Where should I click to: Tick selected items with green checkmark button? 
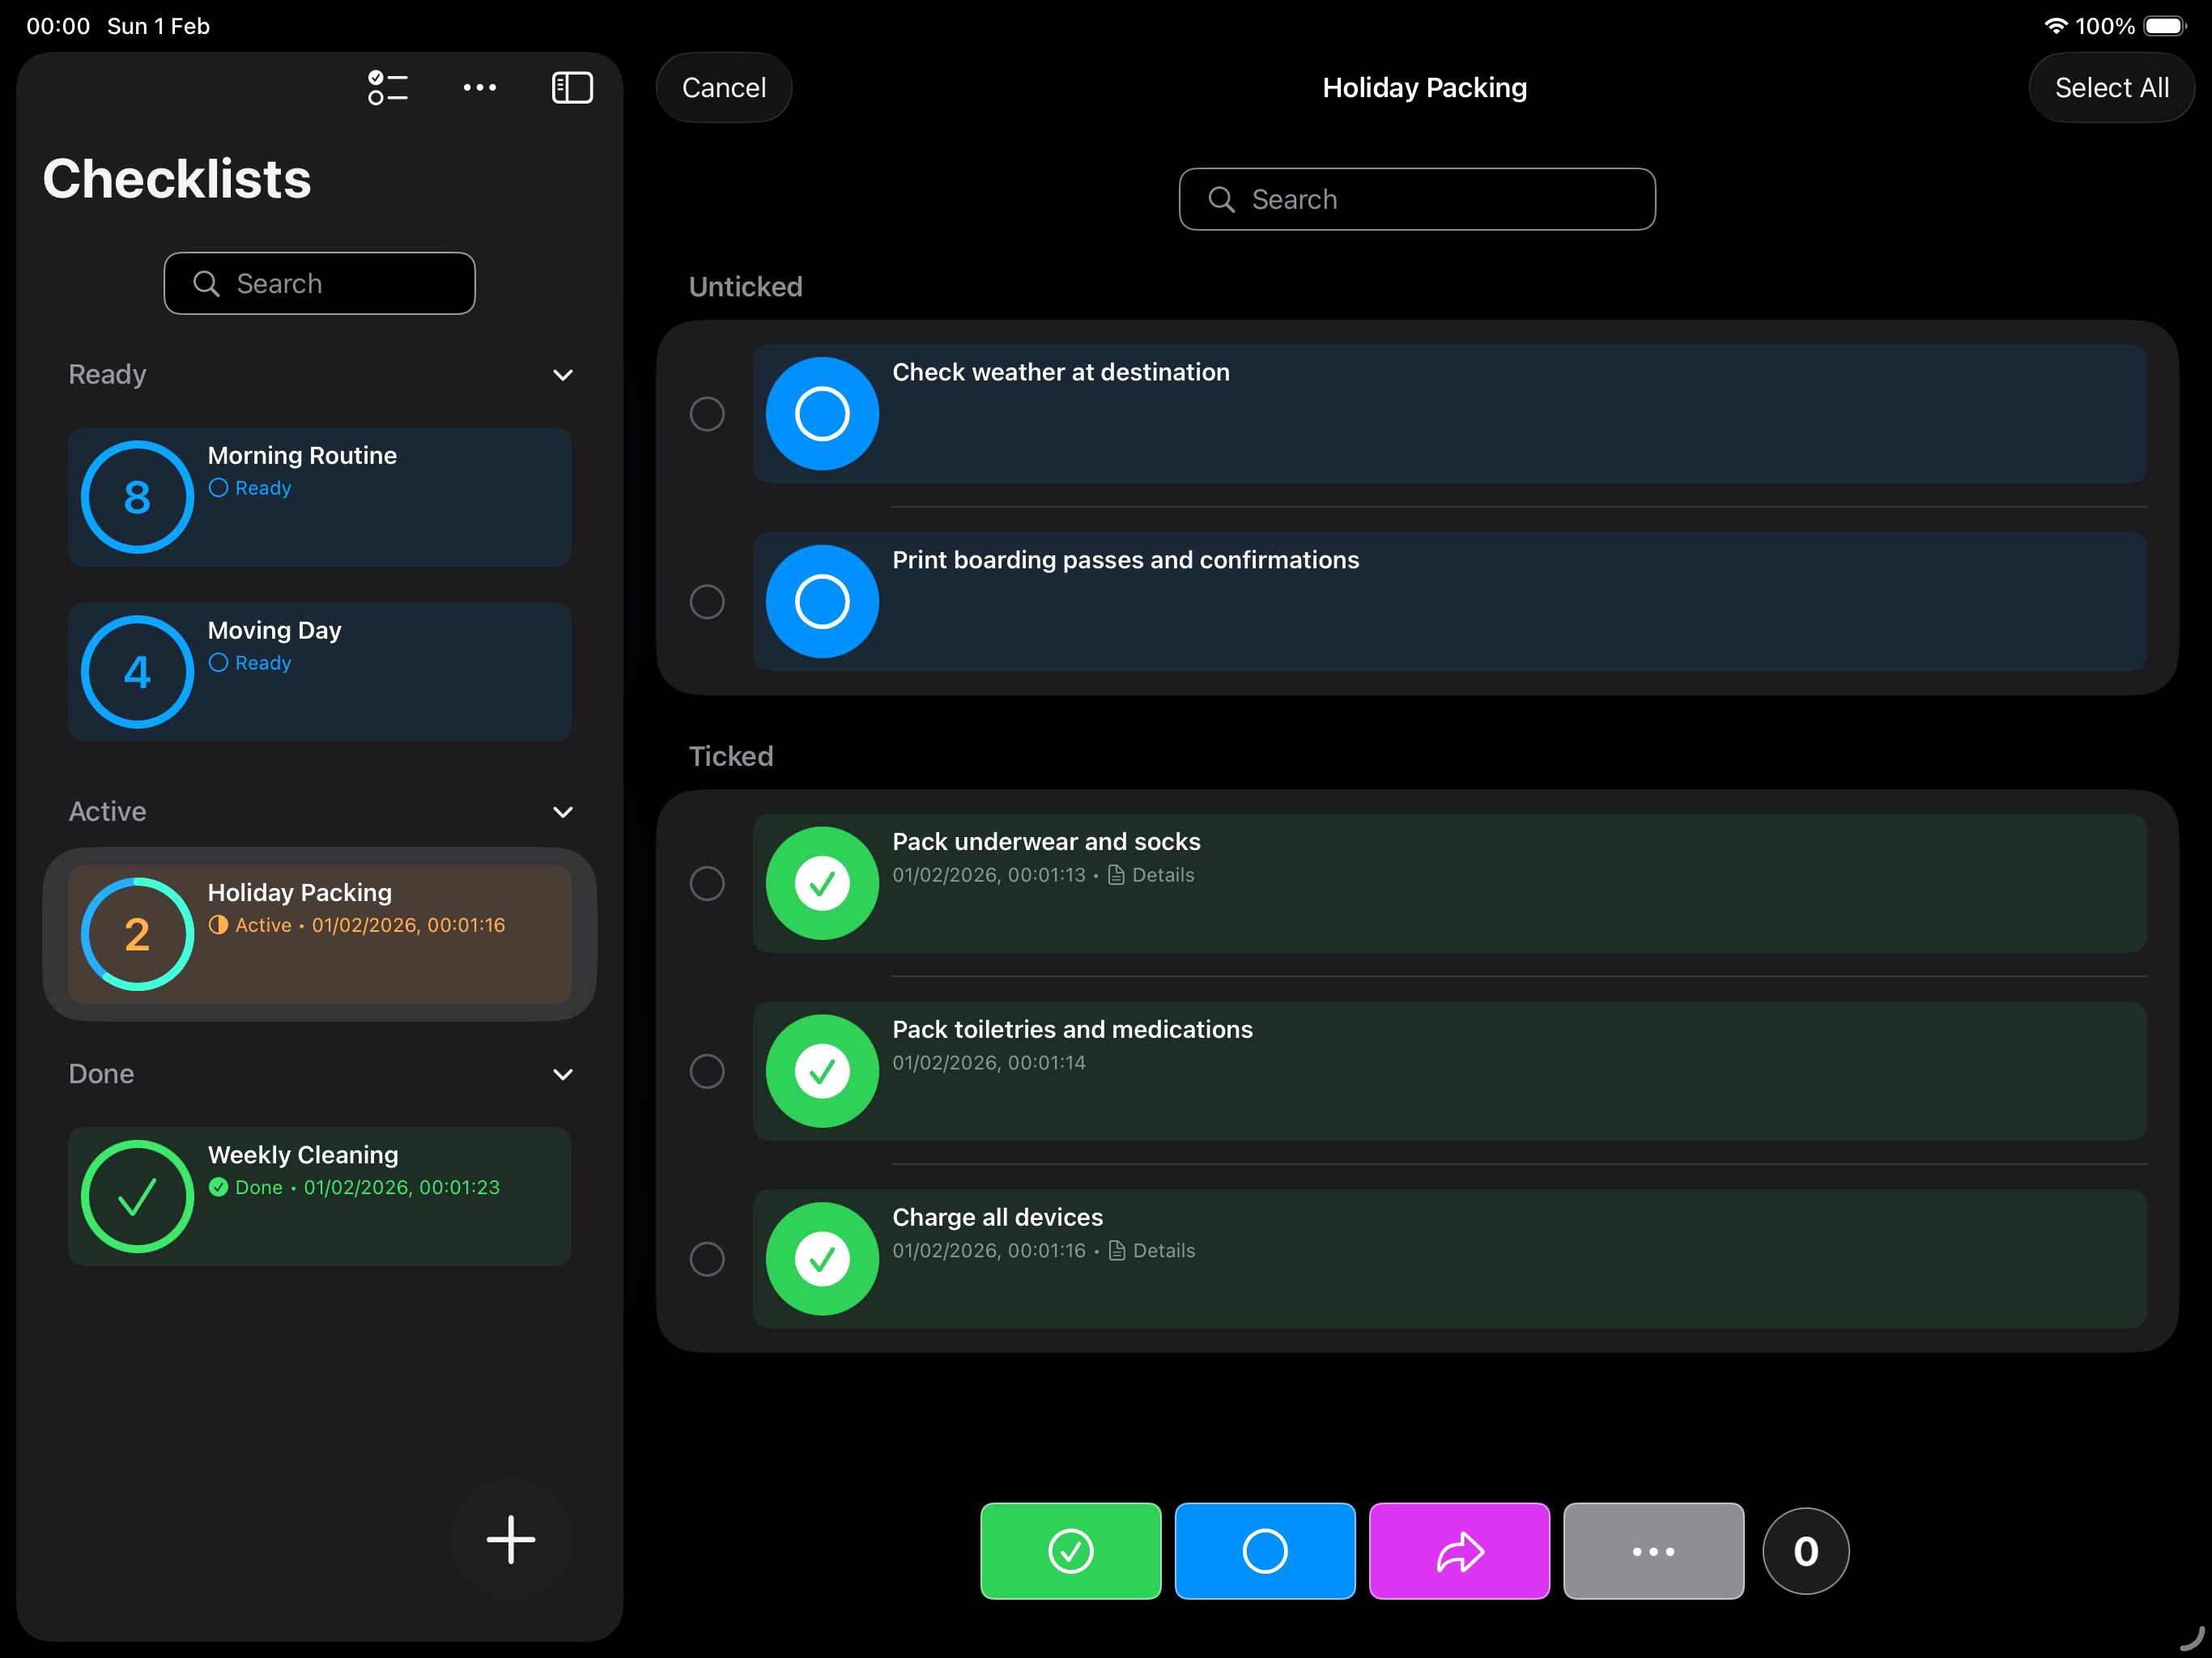(1070, 1551)
